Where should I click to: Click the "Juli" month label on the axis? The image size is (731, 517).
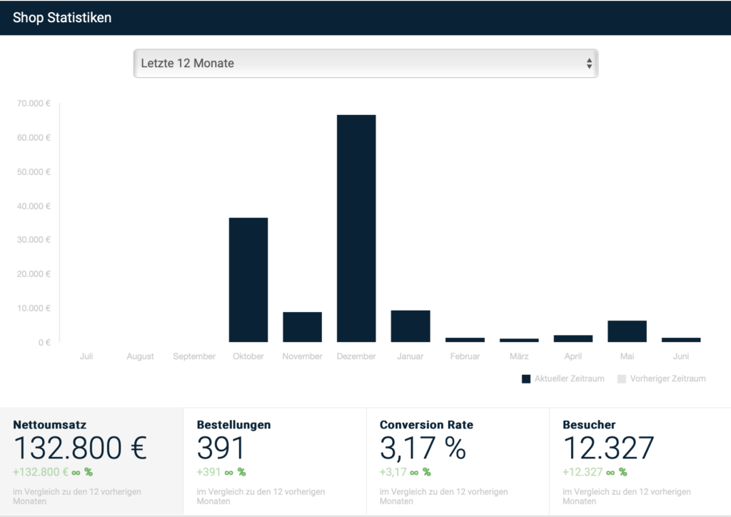click(x=86, y=356)
